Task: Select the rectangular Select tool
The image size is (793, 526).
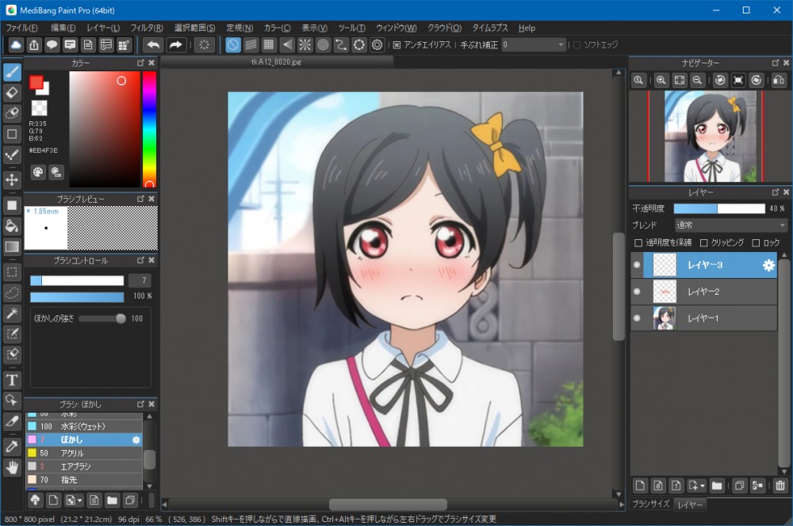Action: [x=12, y=273]
